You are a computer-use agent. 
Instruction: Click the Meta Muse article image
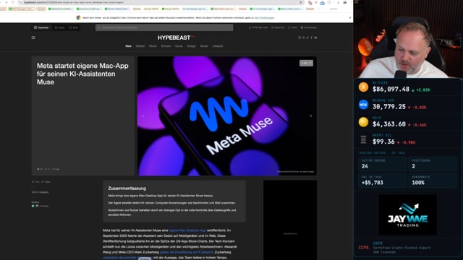click(226, 116)
